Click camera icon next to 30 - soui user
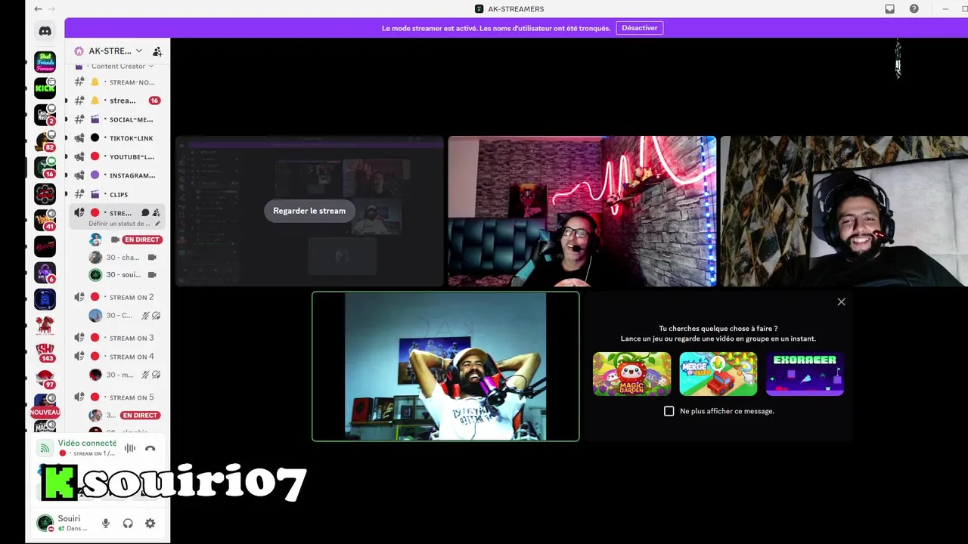The height and width of the screenshot is (544, 968). tap(152, 275)
